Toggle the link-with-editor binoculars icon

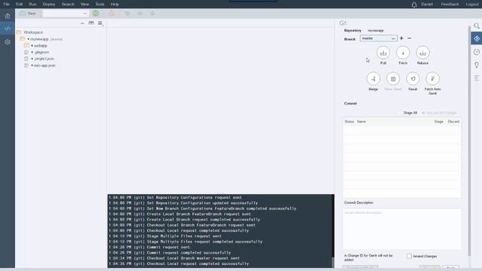pyautogui.click(x=91, y=23)
